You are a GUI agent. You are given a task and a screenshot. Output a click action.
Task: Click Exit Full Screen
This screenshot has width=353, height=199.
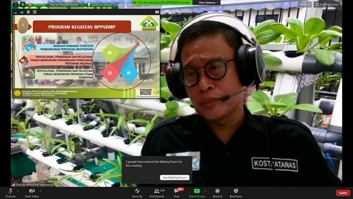click(328, 4)
